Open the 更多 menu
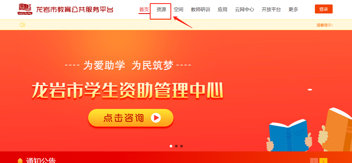 click(x=293, y=9)
